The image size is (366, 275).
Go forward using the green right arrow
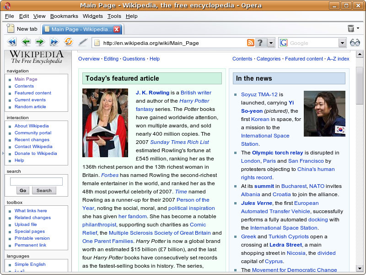click(40, 42)
